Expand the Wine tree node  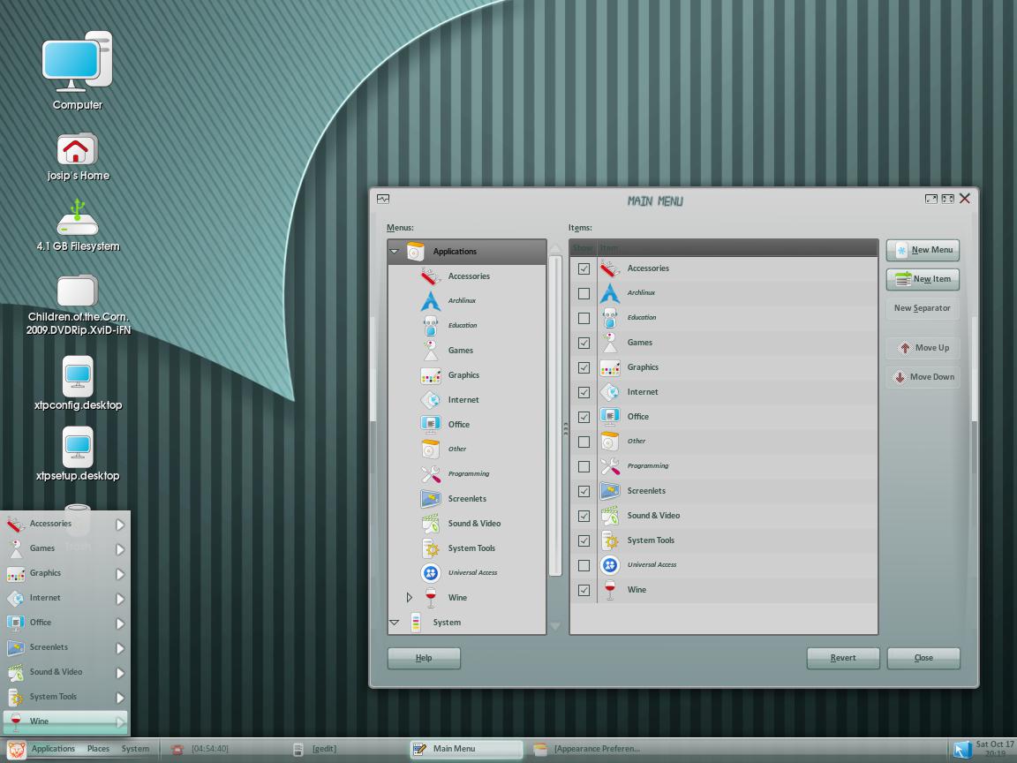point(410,598)
